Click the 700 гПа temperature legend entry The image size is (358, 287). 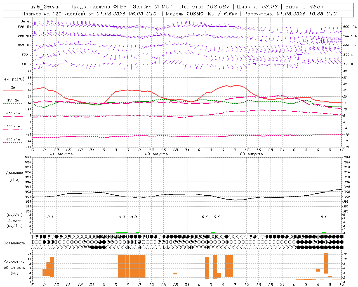13,126
